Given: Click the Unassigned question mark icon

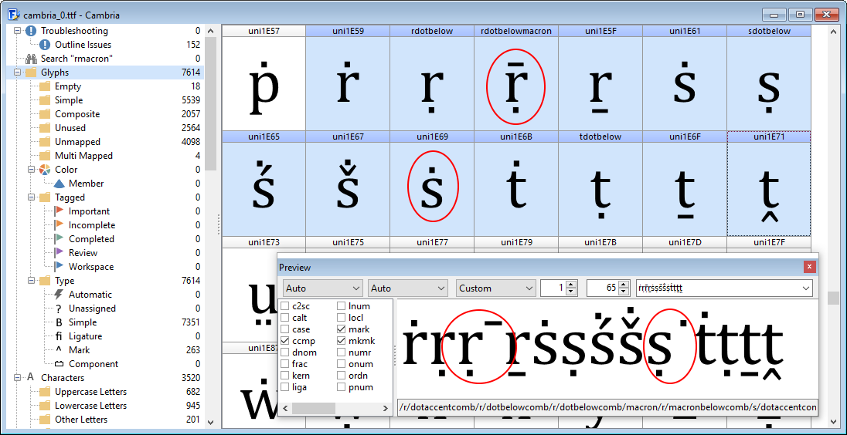Looking at the screenshot, I should (x=59, y=309).
